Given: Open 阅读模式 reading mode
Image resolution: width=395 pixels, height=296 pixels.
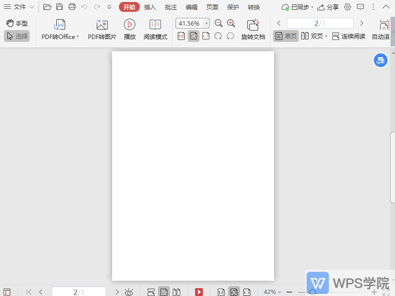Looking at the screenshot, I should pyautogui.click(x=155, y=25).
